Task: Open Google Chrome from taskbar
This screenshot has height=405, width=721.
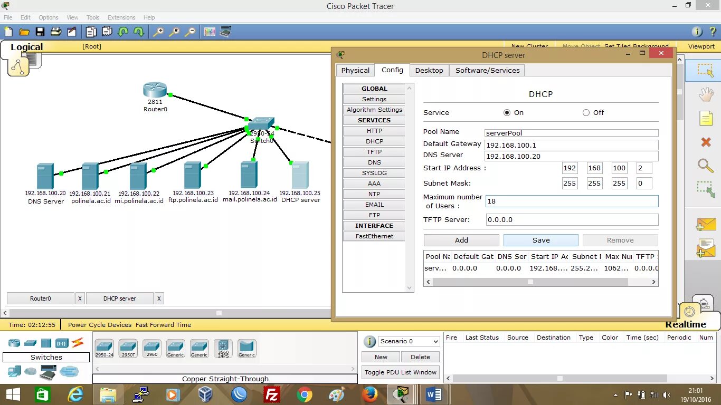Action: click(x=304, y=394)
